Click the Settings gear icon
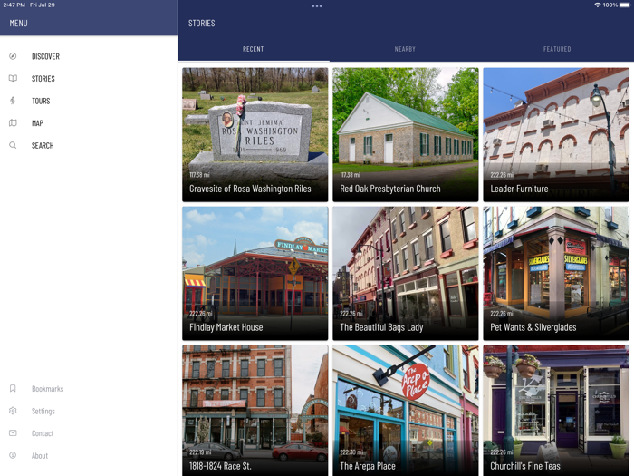The image size is (634, 476). [x=13, y=411]
